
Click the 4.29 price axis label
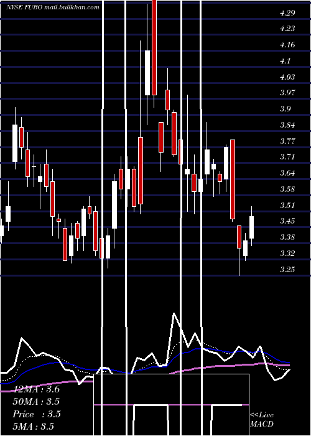click(x=287, y=13)
